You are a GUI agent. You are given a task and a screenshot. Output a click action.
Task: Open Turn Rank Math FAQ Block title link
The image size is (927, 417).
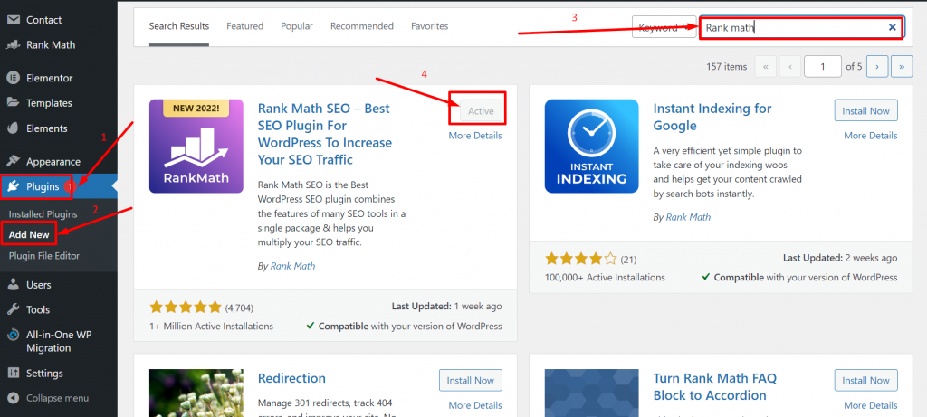point(715,387)
